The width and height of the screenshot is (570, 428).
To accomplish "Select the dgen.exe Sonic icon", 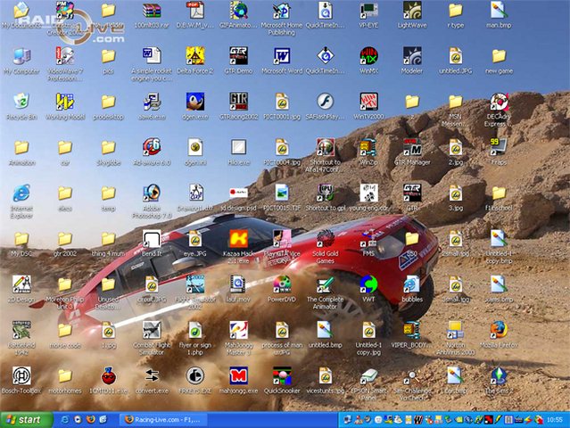I will click(195, 102).
